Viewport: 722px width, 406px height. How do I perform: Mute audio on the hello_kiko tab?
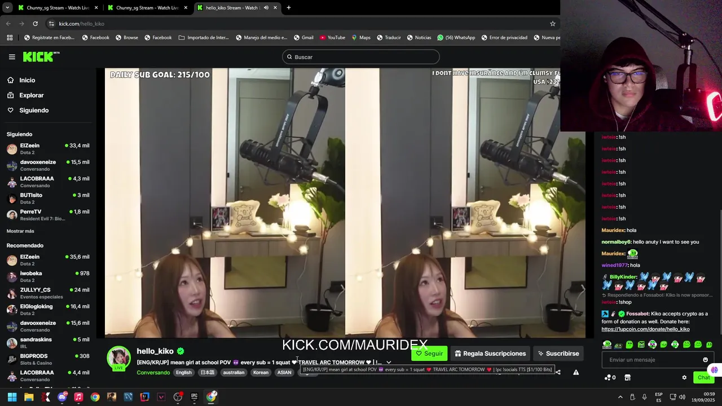(x=266, y=8)
